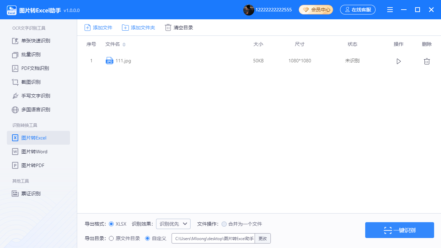
Task: Delete 111.jpg using the trash icon
Action: 427,61
